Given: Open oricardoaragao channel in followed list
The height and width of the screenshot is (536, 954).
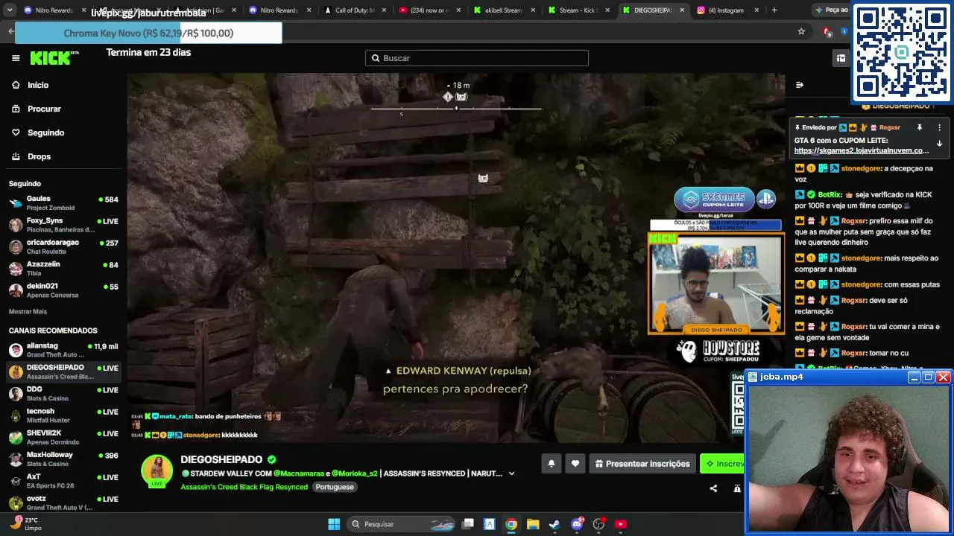Looking at the screenshot, I should click(63, 246).
